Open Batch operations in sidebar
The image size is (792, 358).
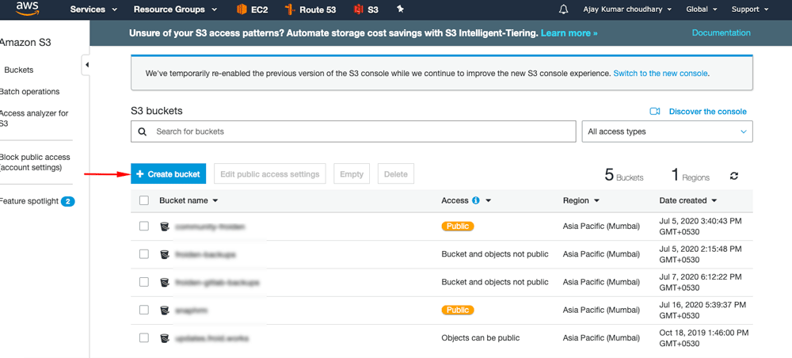coord(29,92)
